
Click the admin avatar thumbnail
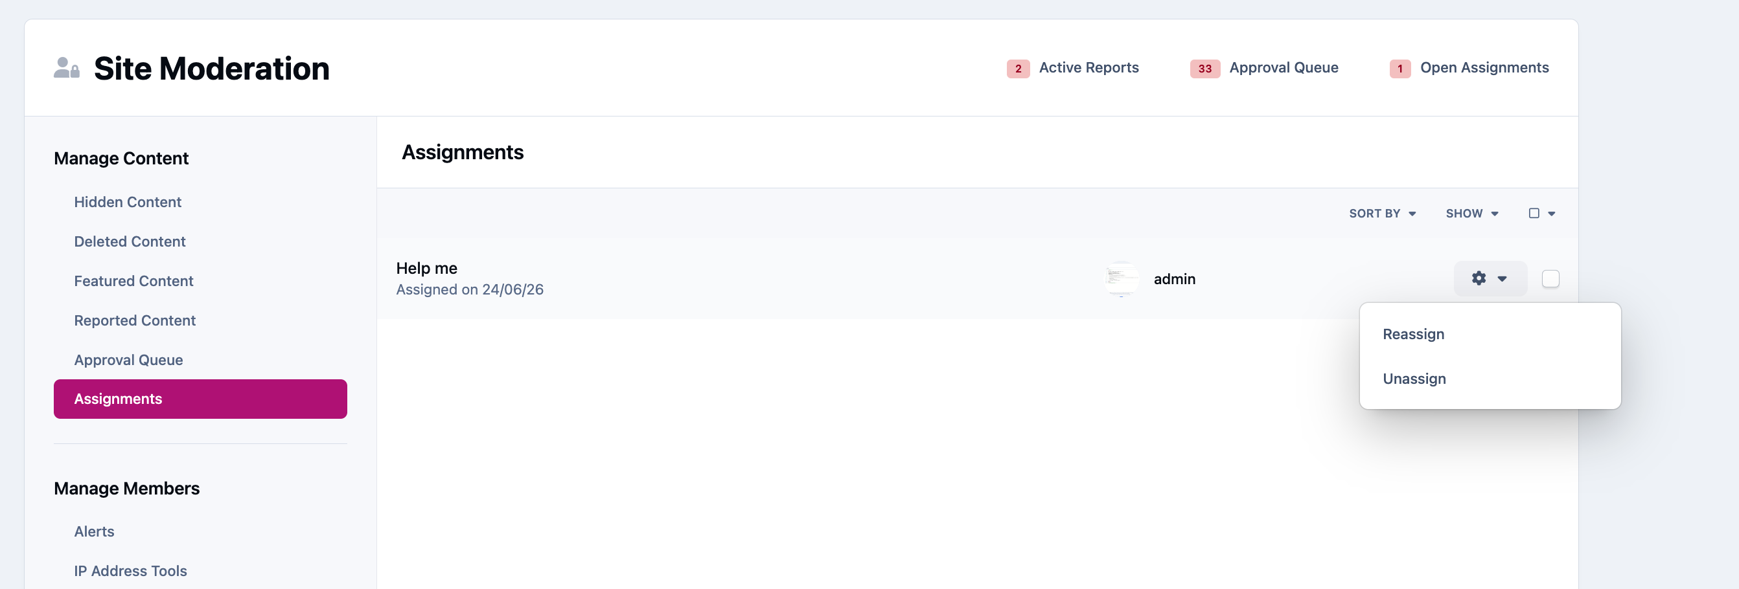click(1122, 279)
